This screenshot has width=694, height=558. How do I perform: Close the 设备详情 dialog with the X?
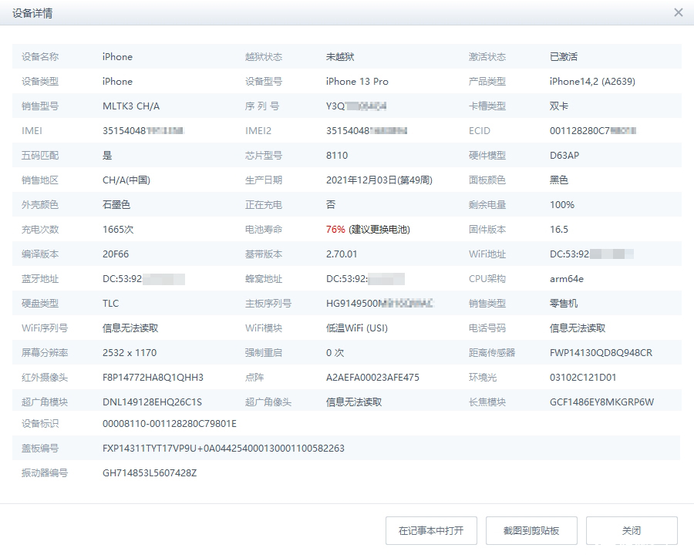click(x=678, y=12)
